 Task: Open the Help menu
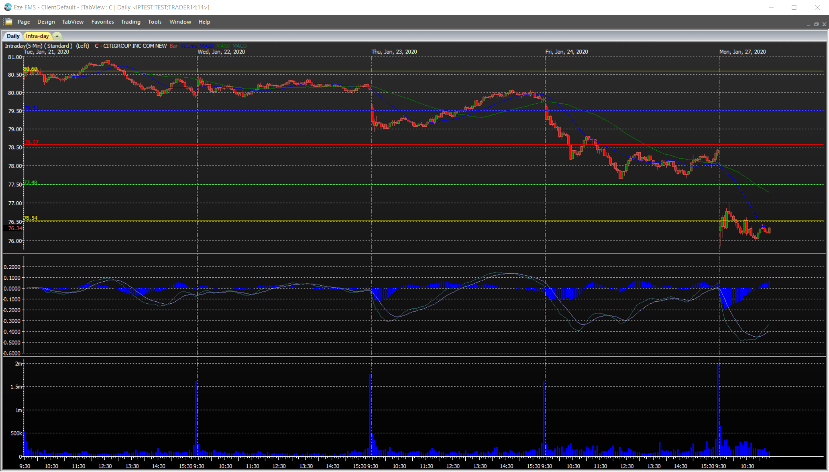pyautogui.click(x=204, y=22)
